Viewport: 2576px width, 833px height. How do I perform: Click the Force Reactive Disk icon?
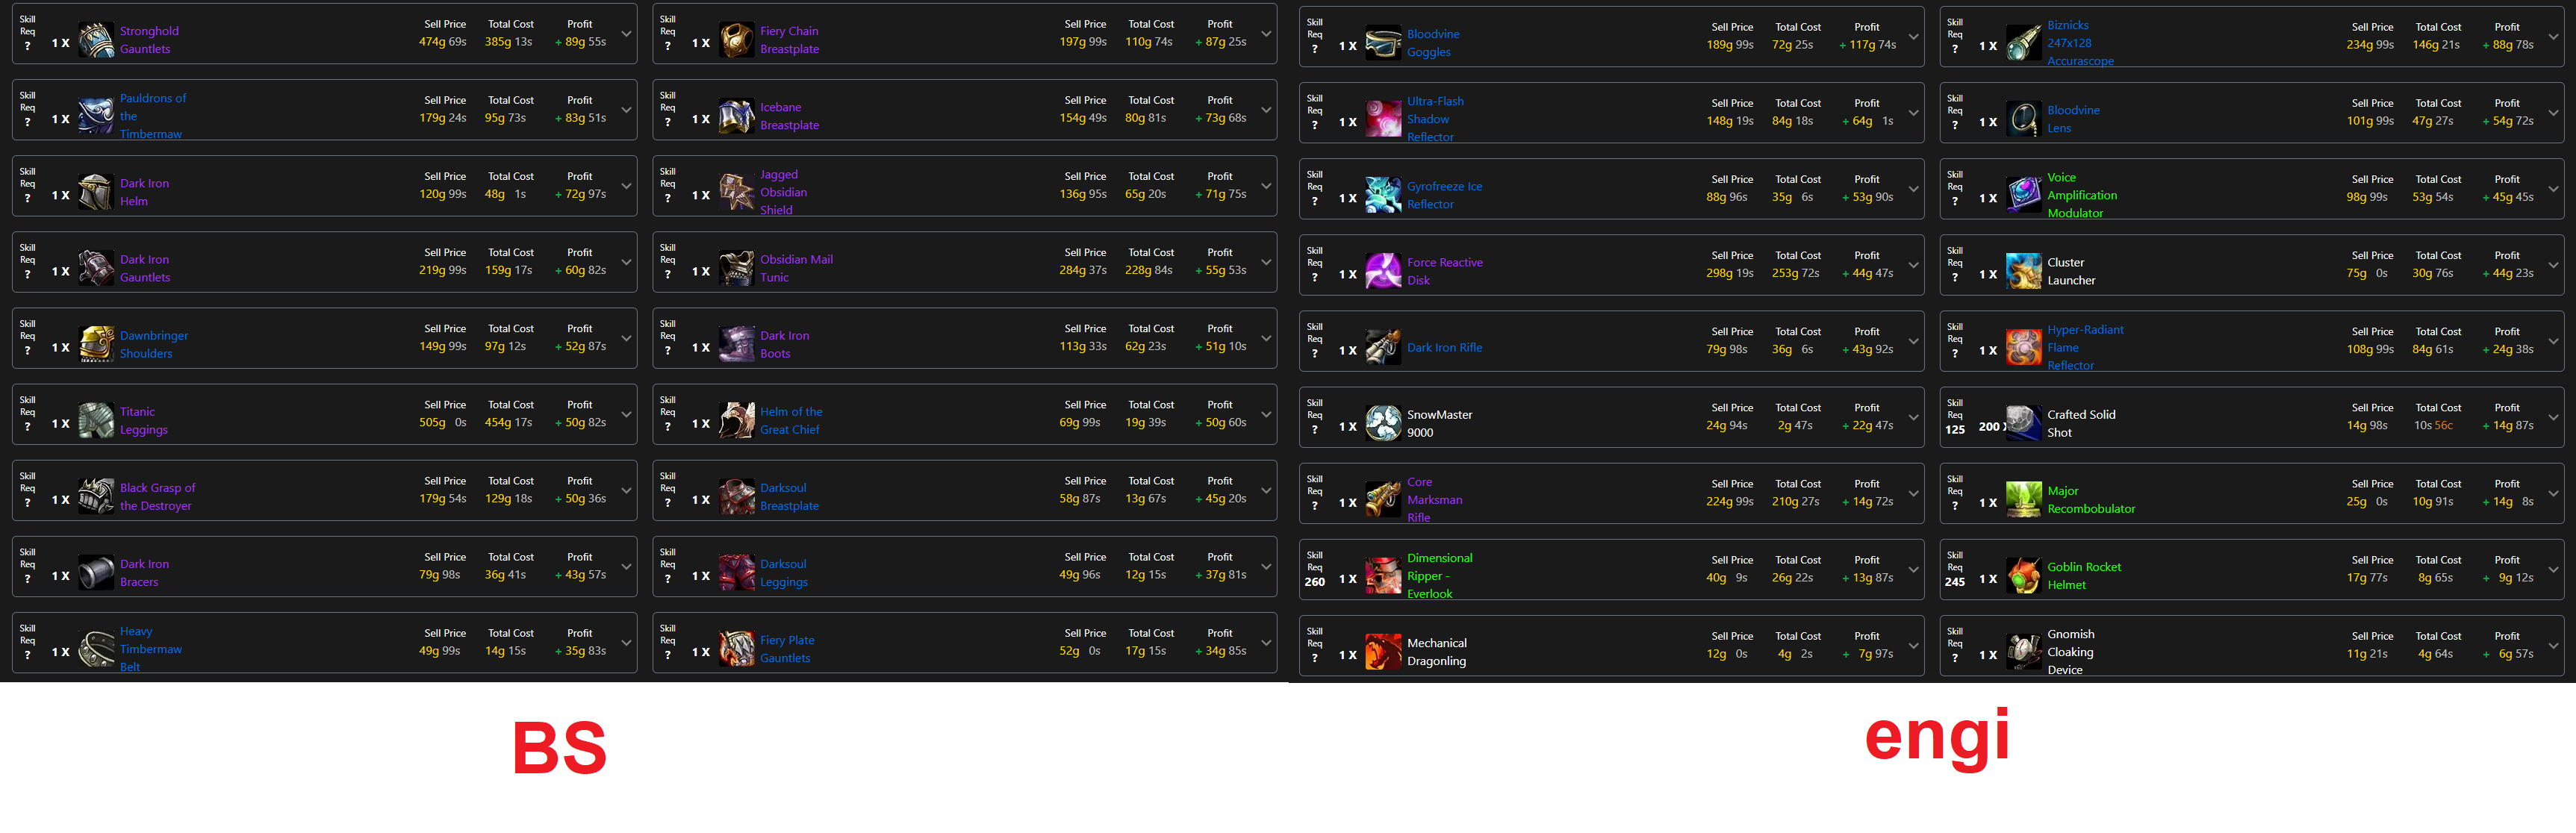tap(1383, 271)
